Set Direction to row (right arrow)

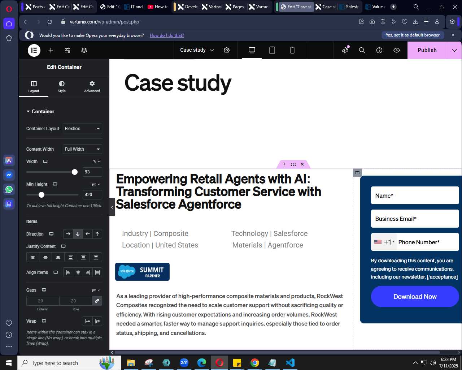pyautogui.click(x=68, y=234)
